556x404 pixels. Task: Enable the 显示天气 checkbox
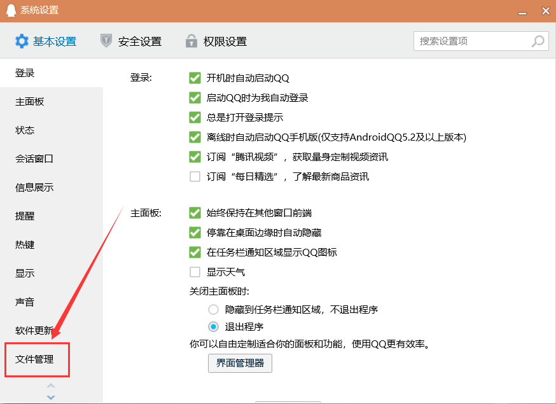tap(195, 272)
